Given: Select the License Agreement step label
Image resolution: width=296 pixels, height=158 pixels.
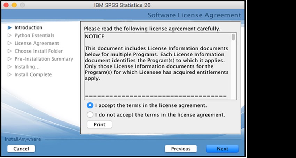Looking at the screenshot, I should (x=37, y=44).
